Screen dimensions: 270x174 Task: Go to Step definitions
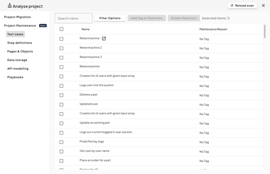point(20,43)
